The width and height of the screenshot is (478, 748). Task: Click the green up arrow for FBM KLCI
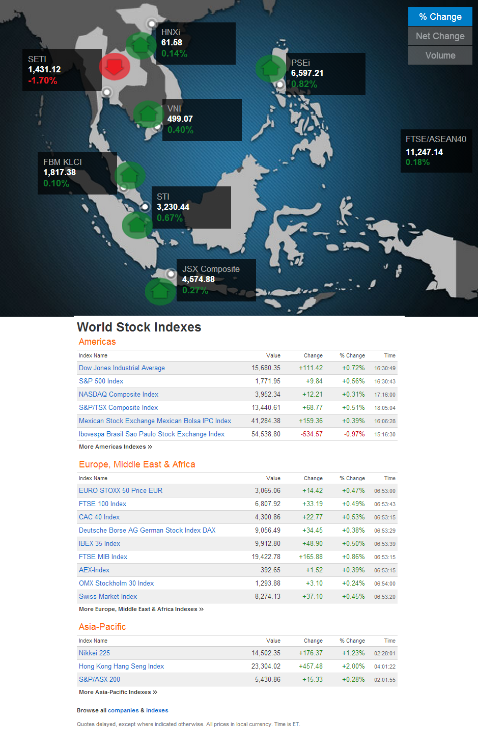tap(130, 175)
